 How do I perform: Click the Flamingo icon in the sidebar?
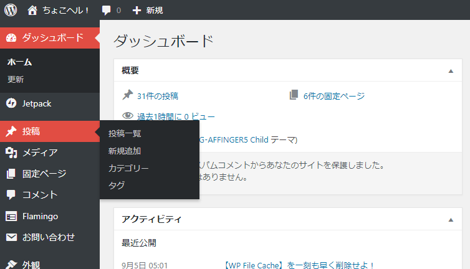coord(11,216)
